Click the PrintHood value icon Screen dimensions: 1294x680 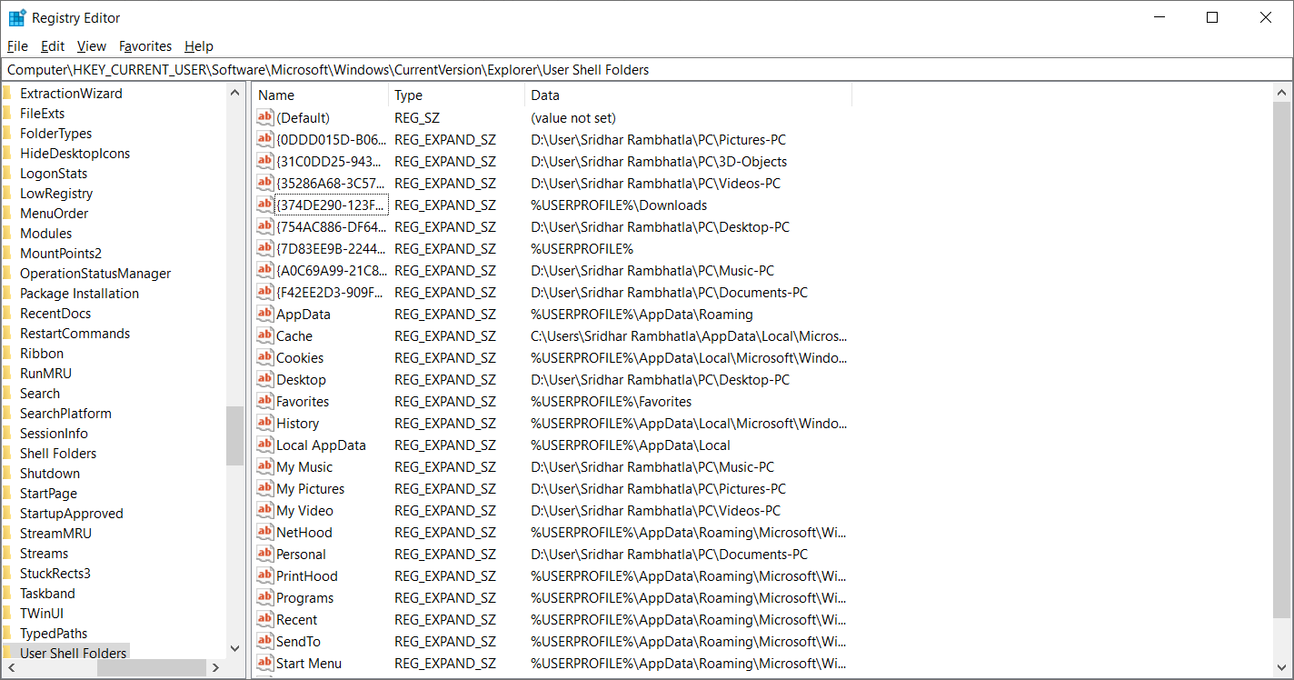click(x=264, y=575)
